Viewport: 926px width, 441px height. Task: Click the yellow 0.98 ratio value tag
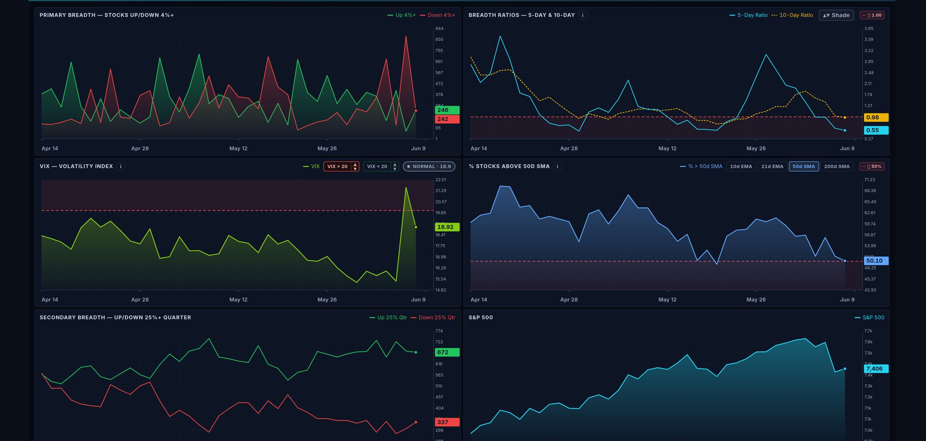tap(876, 118)
